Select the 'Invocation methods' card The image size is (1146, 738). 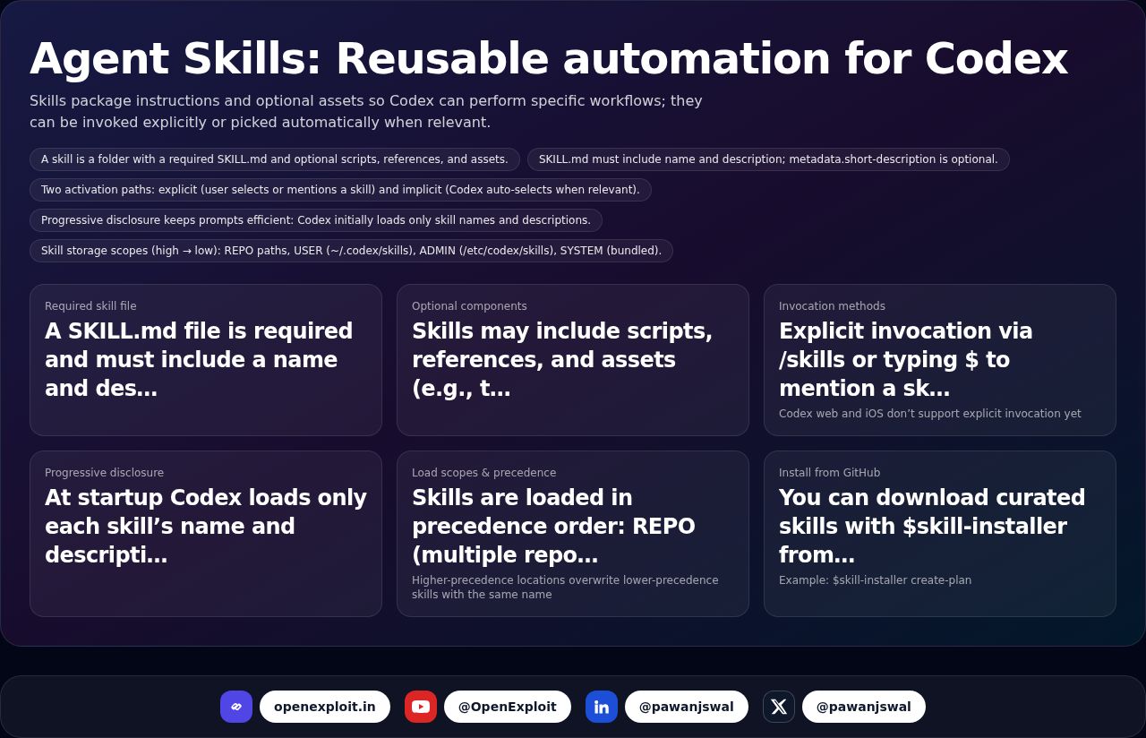(940, 360)
